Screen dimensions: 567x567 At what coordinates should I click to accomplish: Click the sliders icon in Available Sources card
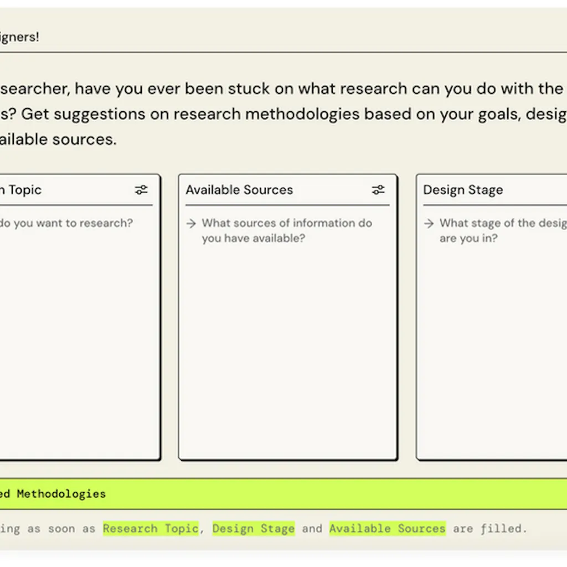378,190
